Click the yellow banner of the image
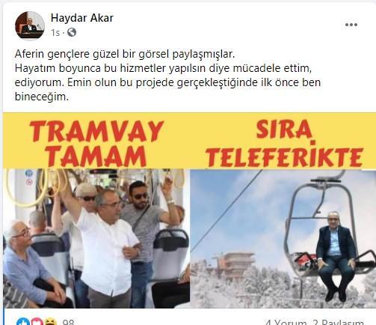 click(x=189, y=141)
